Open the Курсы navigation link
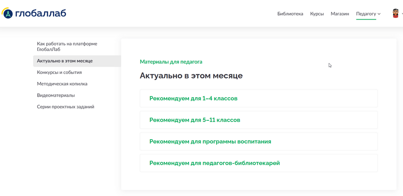 coord(317,14)
